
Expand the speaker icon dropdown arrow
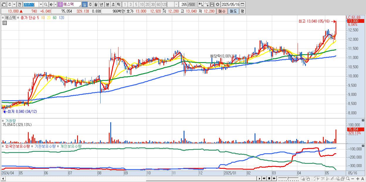(x=55, y=4)
